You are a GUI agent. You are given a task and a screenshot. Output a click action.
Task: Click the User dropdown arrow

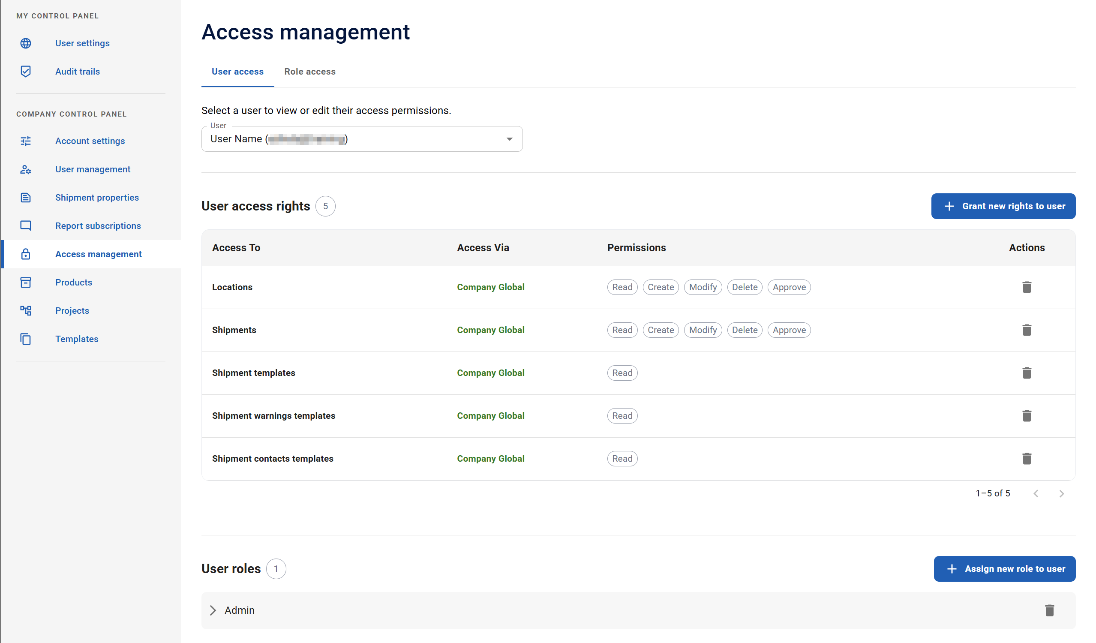click(x=509, y=139)
